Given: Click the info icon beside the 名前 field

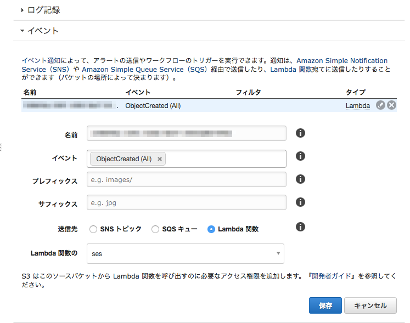Looking at the screenshot, I should (x=300, y=133).
